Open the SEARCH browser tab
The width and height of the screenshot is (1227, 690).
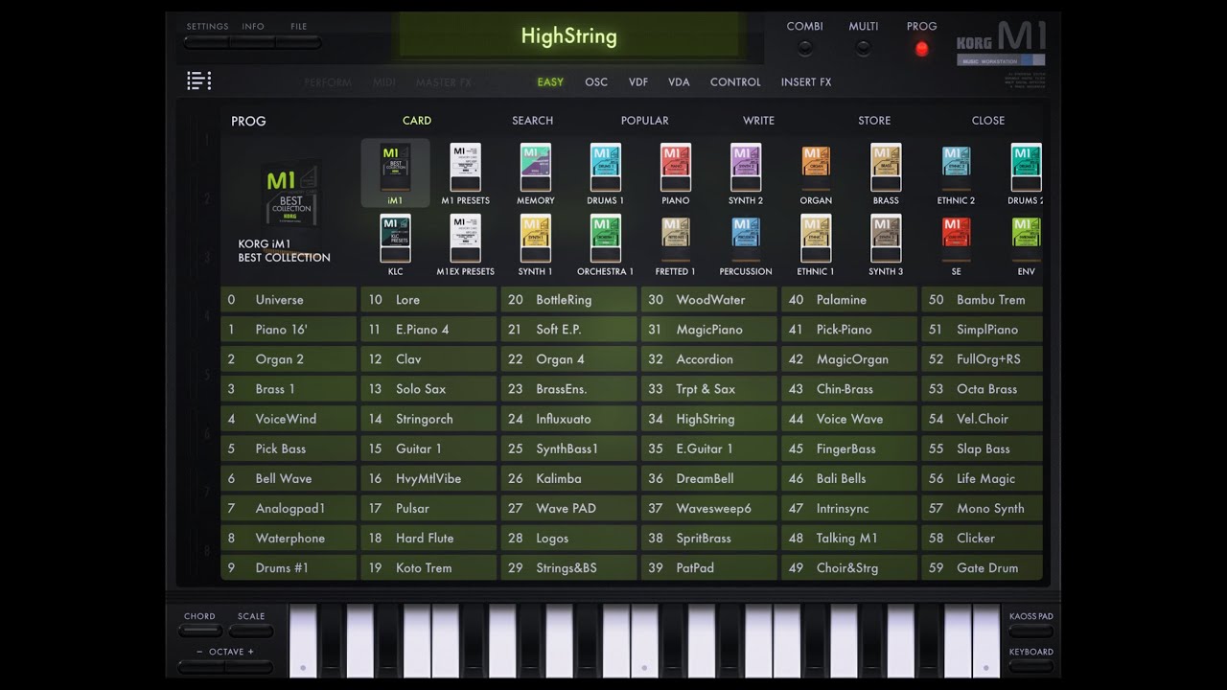point(532,121)
